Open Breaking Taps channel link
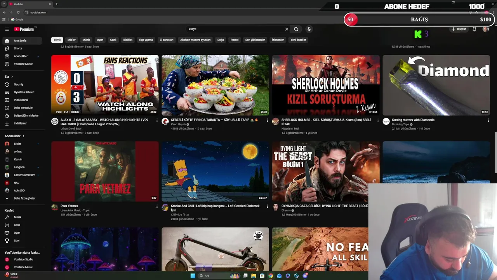Viewport: 497px width, 280px height. click(400, 124)
